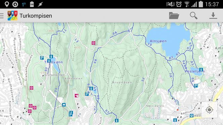The height and width of the screenshot is (125, 223).
Task: Tap info marker at bottom trail end
Action: tap(117, 121)
